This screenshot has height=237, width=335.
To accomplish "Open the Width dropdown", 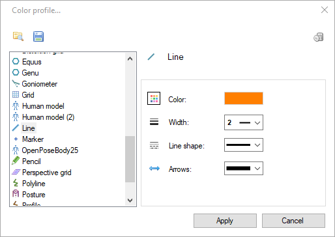I will pyautogui.click(x=244, y=122).
